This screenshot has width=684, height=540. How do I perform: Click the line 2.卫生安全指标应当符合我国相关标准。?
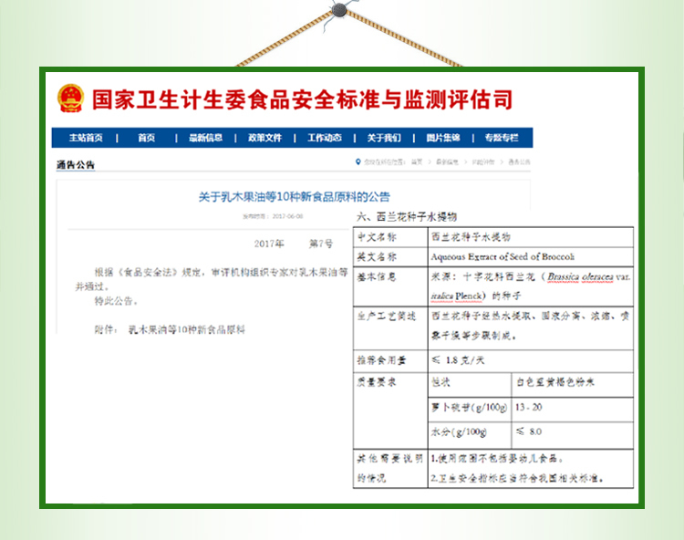[x=517, y=478]
